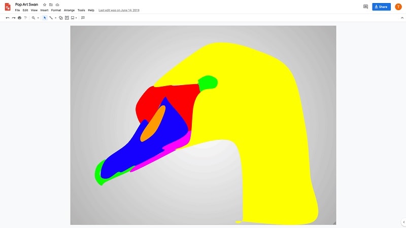Screen dimensions: 406x228
Task: Click the Insert image icon
Action: pyautogui.click(x=73, y=18)
